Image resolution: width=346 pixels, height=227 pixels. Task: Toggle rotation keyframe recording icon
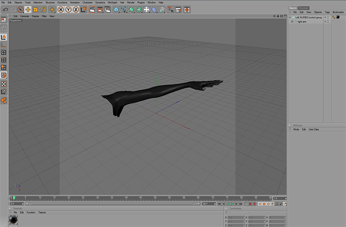(268, 204)
